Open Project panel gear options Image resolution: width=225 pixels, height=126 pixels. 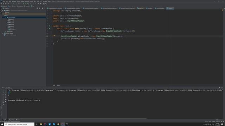coord(42,8)
